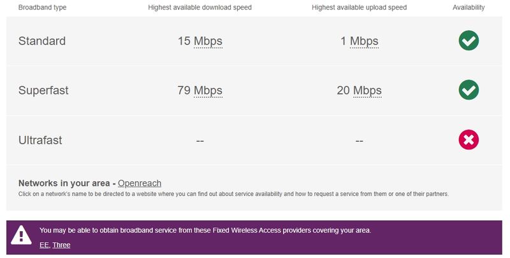Click the Fixed Wireless Access notice text
The height and width of the screenshot is (258, 510).
(x=205, y=230)
